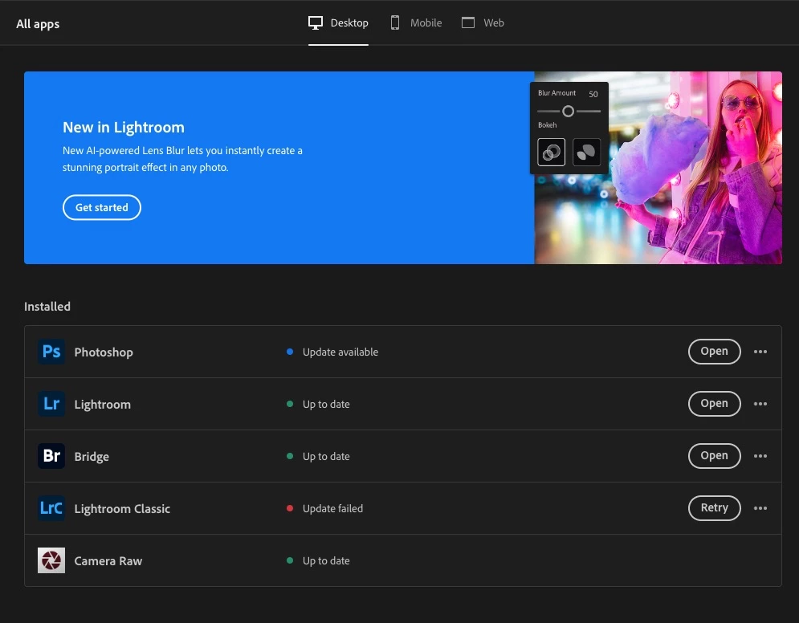Open more options for Lightroom Classic
This screenshot has width=799, height=623.
click(x=760, y=508)
